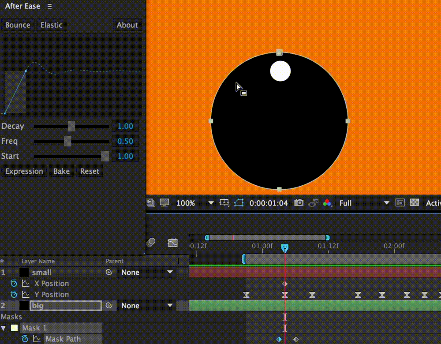The width and height of the screenshot is (441, 344).
Task: Select the small white circle in the viewer
Action: pyautogui.click(x=280, y=71)
